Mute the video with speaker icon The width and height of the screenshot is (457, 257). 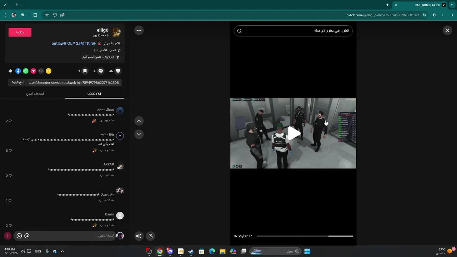(139, 236)
